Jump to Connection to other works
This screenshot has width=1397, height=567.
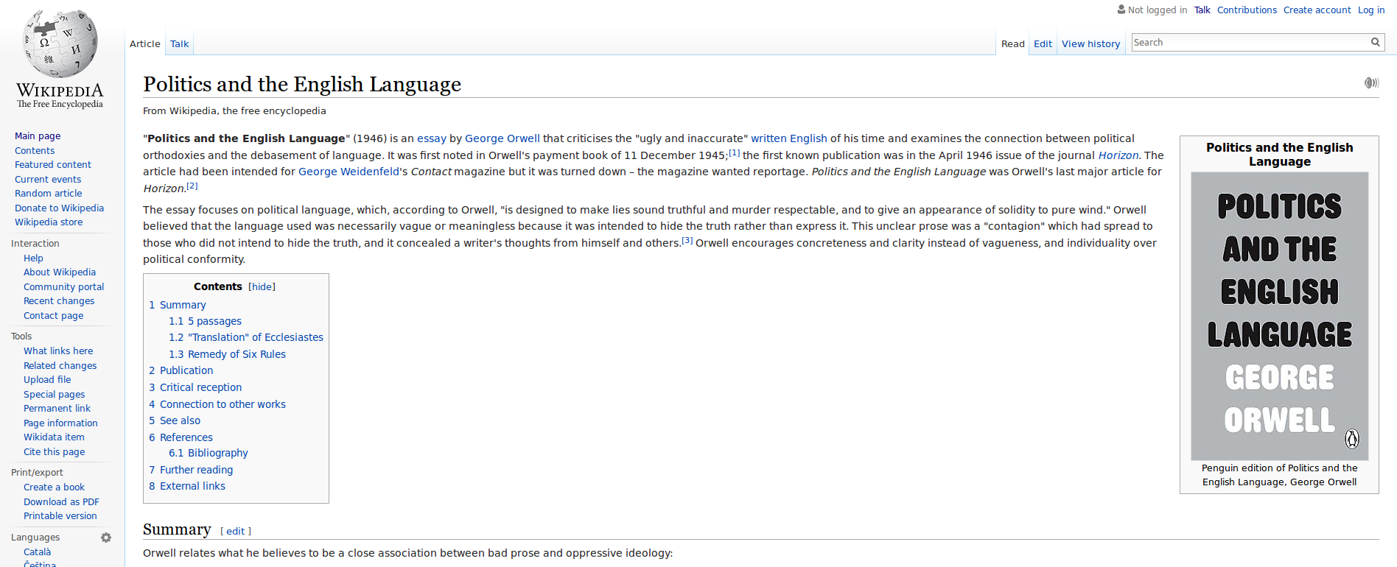click(x=217, y=404)
